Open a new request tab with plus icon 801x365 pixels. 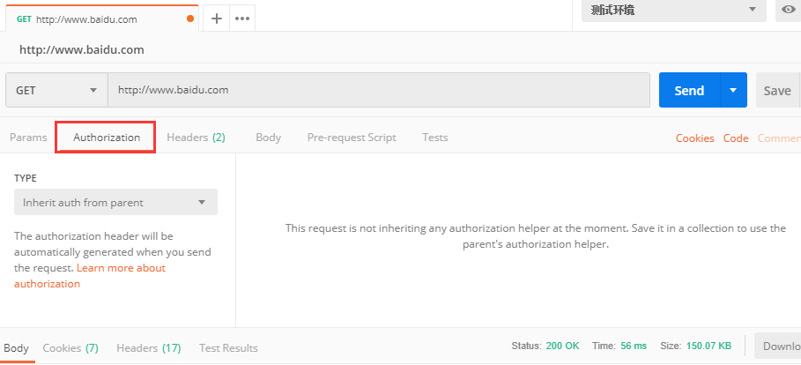coord(217,19)
